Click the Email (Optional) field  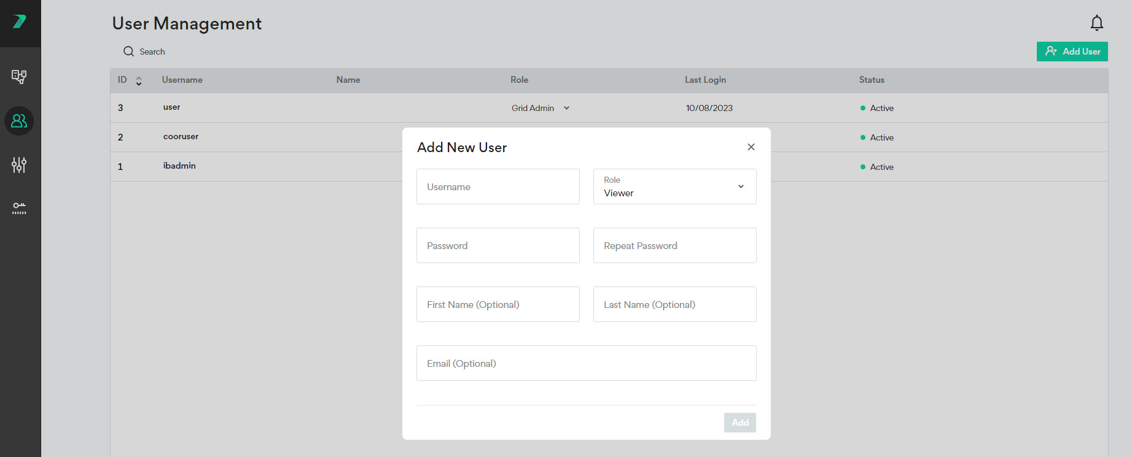[x=586, y=363]
